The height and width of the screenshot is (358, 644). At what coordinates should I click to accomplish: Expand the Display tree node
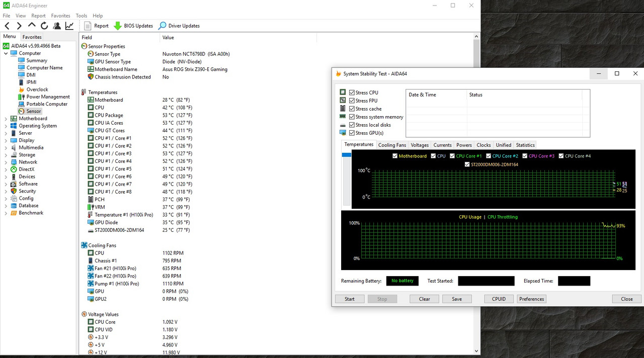tap(6, 140)
